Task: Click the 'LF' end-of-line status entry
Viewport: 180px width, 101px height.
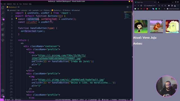Action: tap(86, 100)
